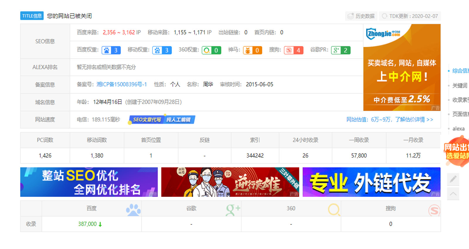Screen dimensions: 469x249
Task: Click the mobile weight paw badge
Action: pyautogui.click(x=162, y=50)
